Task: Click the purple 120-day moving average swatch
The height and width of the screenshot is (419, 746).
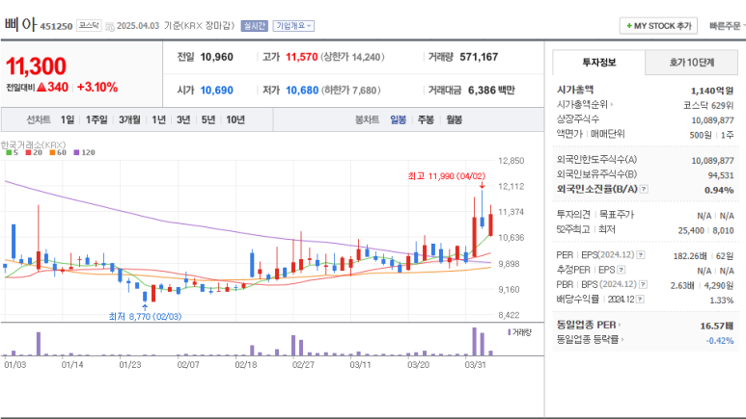Action: tap(76, 152)
